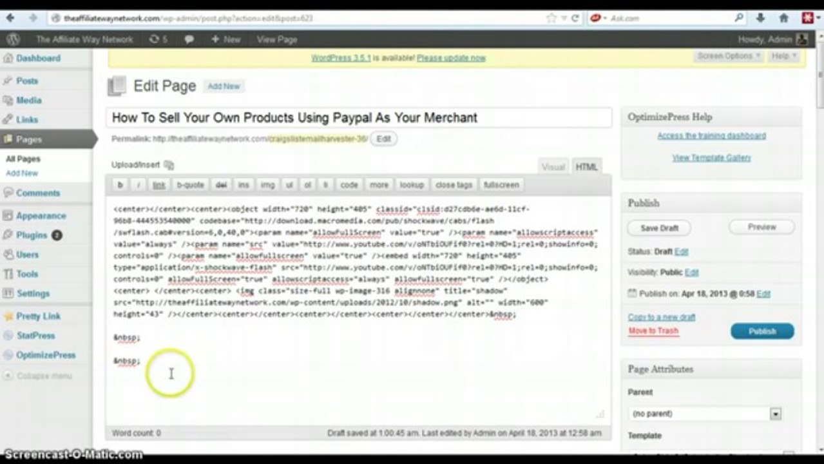Click The Affiliate Way Network site name
This screenshot has height=464, width=824.
[84, 39]
